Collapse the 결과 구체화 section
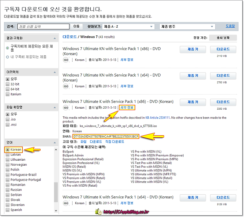244x217 pixels. (55, 38)
